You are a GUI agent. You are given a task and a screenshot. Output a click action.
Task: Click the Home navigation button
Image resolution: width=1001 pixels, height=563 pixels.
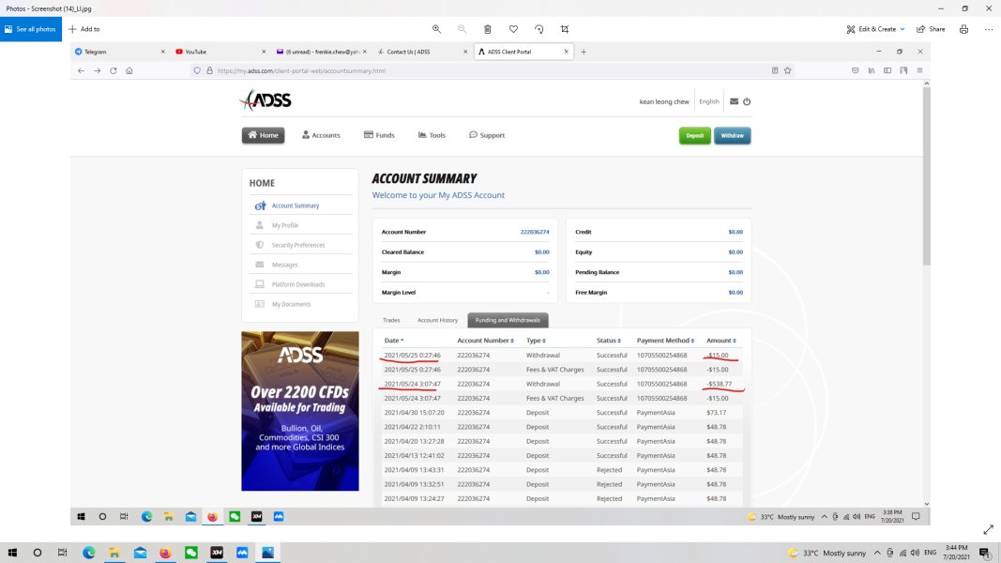[263, 135]
